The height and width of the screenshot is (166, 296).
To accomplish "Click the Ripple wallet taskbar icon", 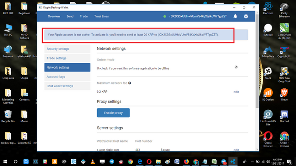I will coord(233,162).
